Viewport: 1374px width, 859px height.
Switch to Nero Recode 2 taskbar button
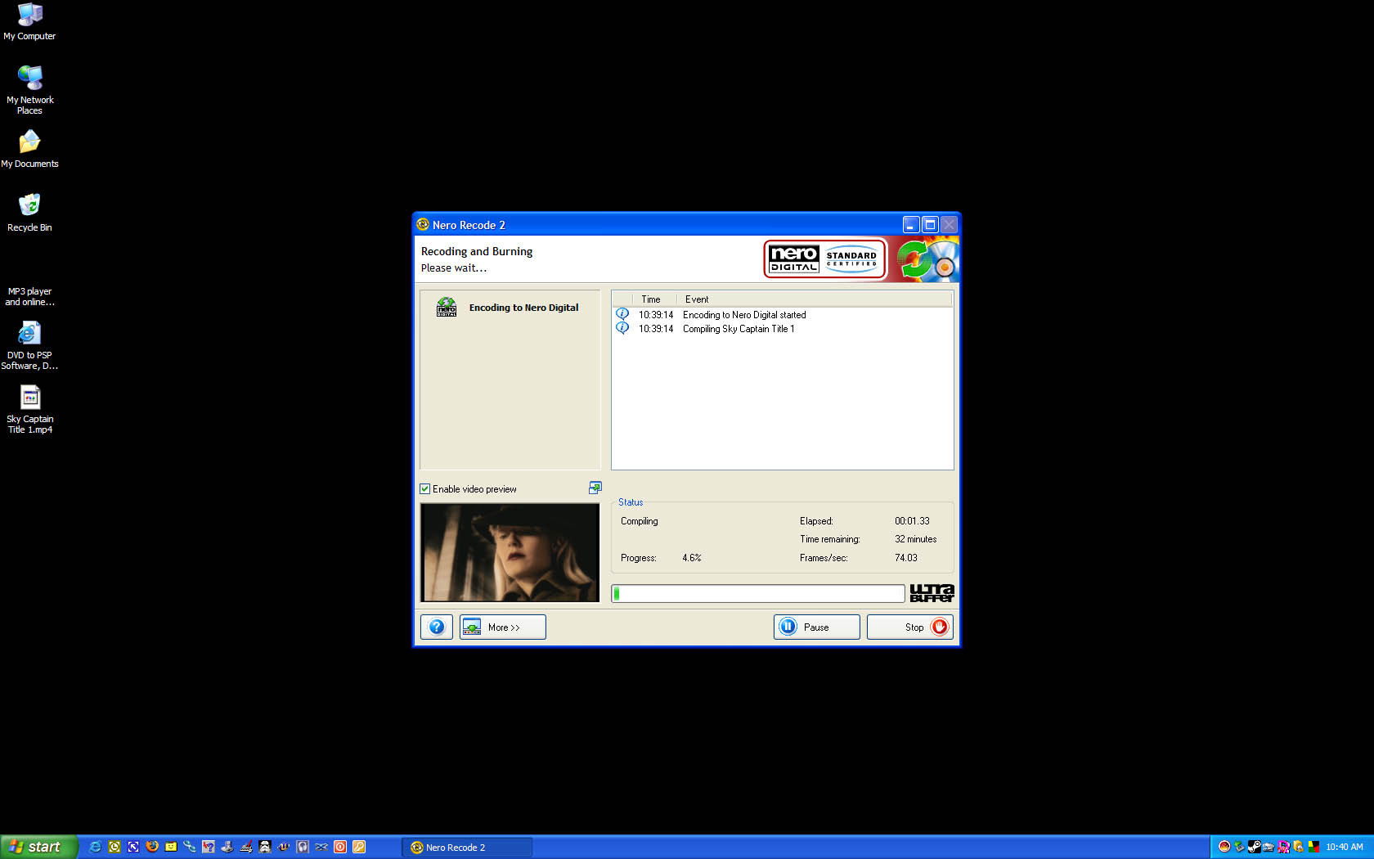467,847
